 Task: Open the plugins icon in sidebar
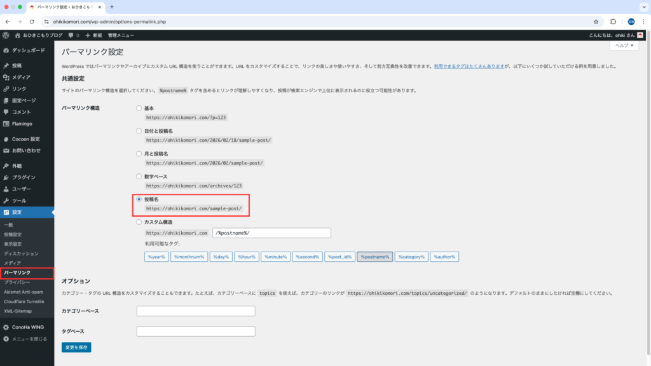tap(6, 177)
